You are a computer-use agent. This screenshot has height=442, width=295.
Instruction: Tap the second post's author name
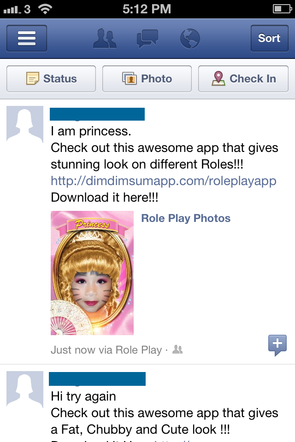(x=97, y=379)
